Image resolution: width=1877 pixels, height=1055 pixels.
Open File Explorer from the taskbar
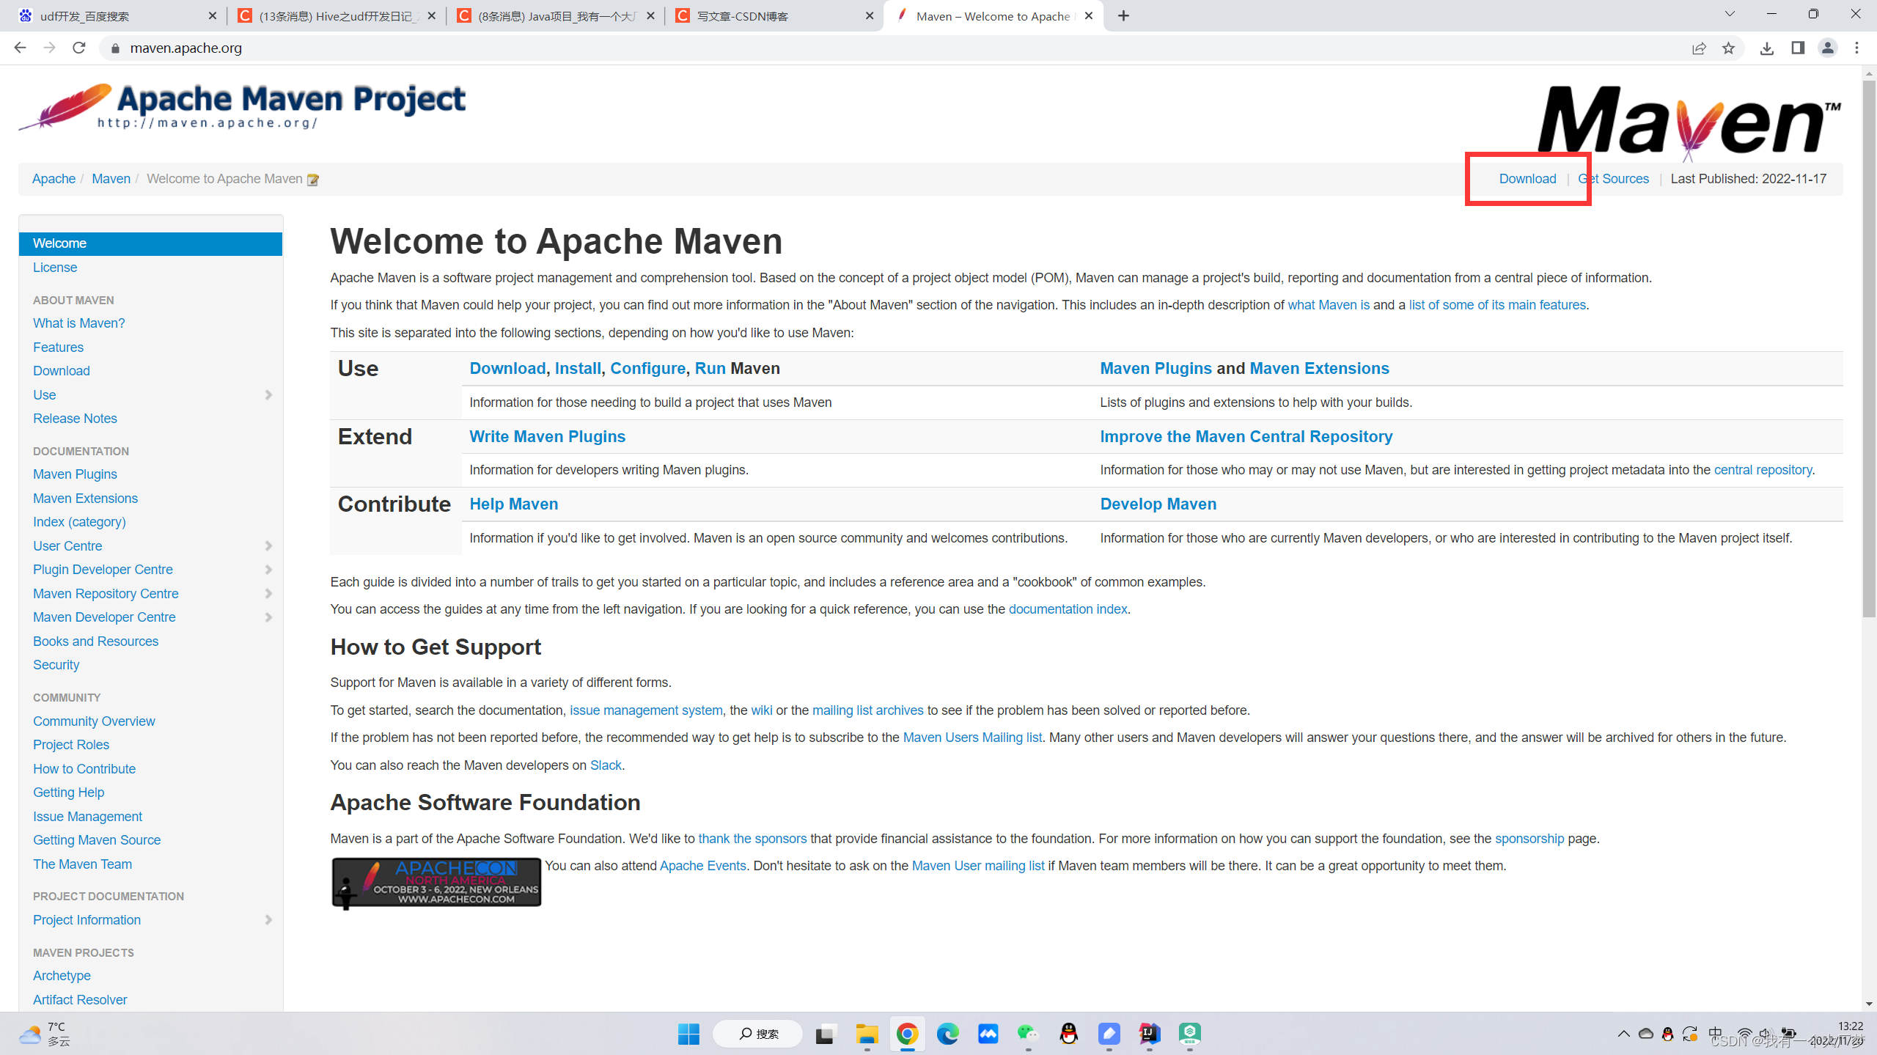pos(867,1034)
